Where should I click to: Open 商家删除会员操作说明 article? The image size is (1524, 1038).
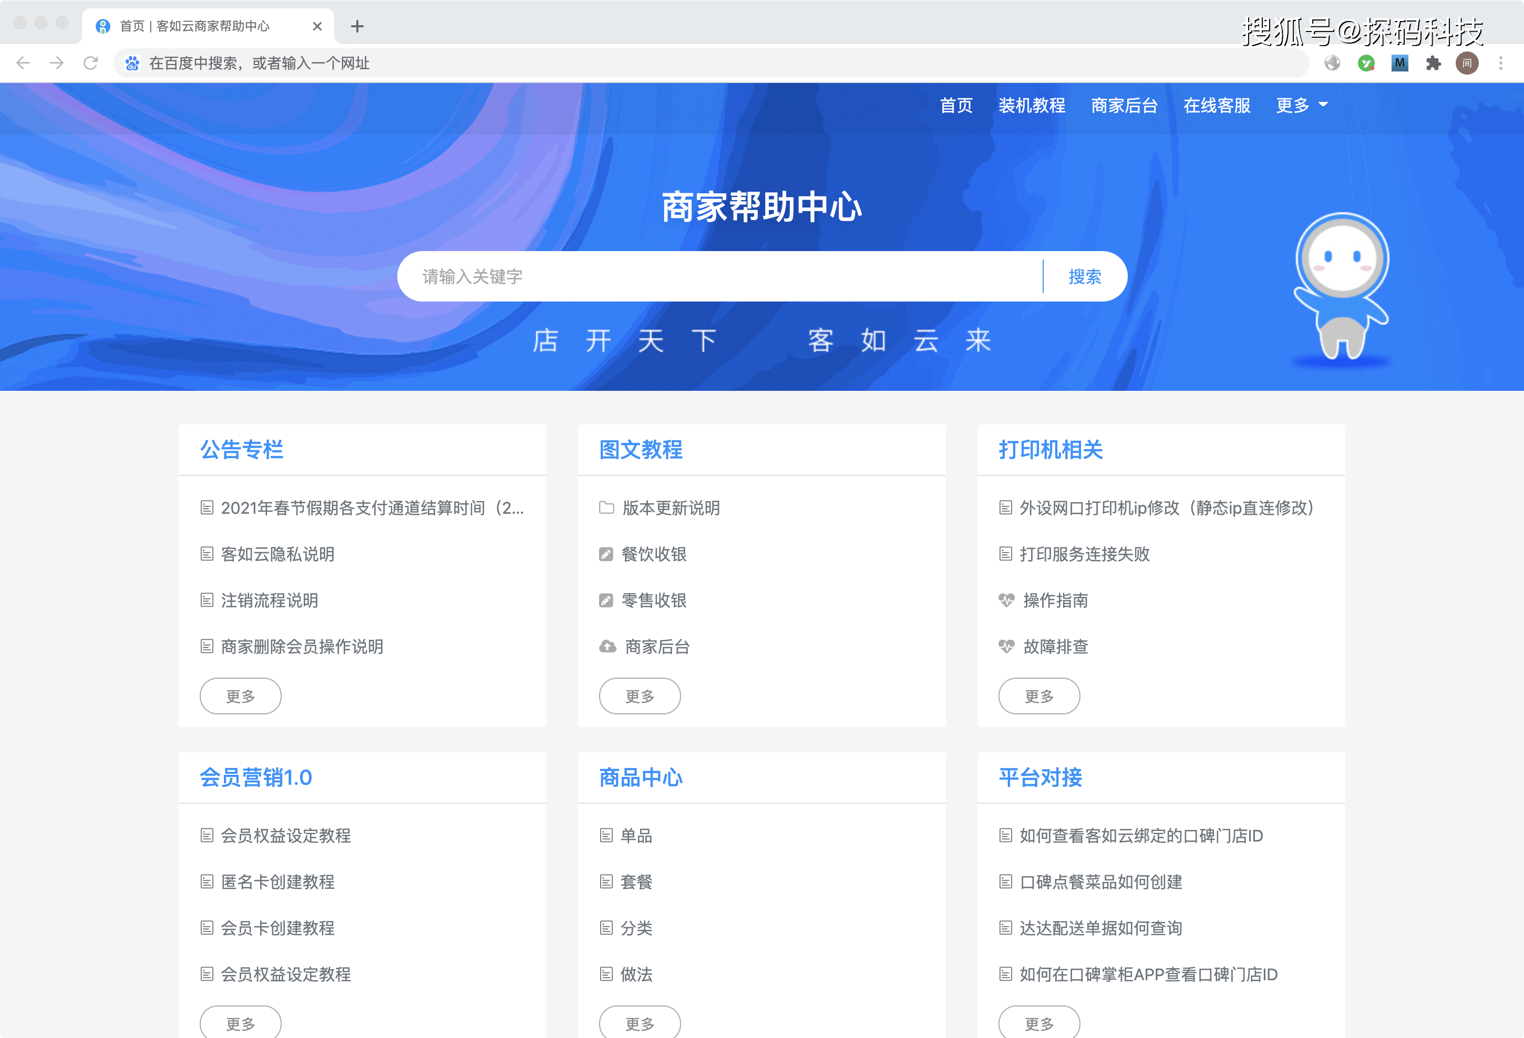302,647
